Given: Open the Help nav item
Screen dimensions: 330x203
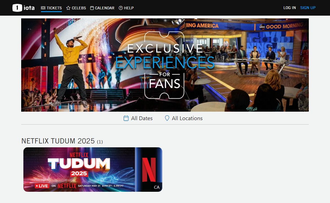Looking at the screenshot, I should point(126,8).
